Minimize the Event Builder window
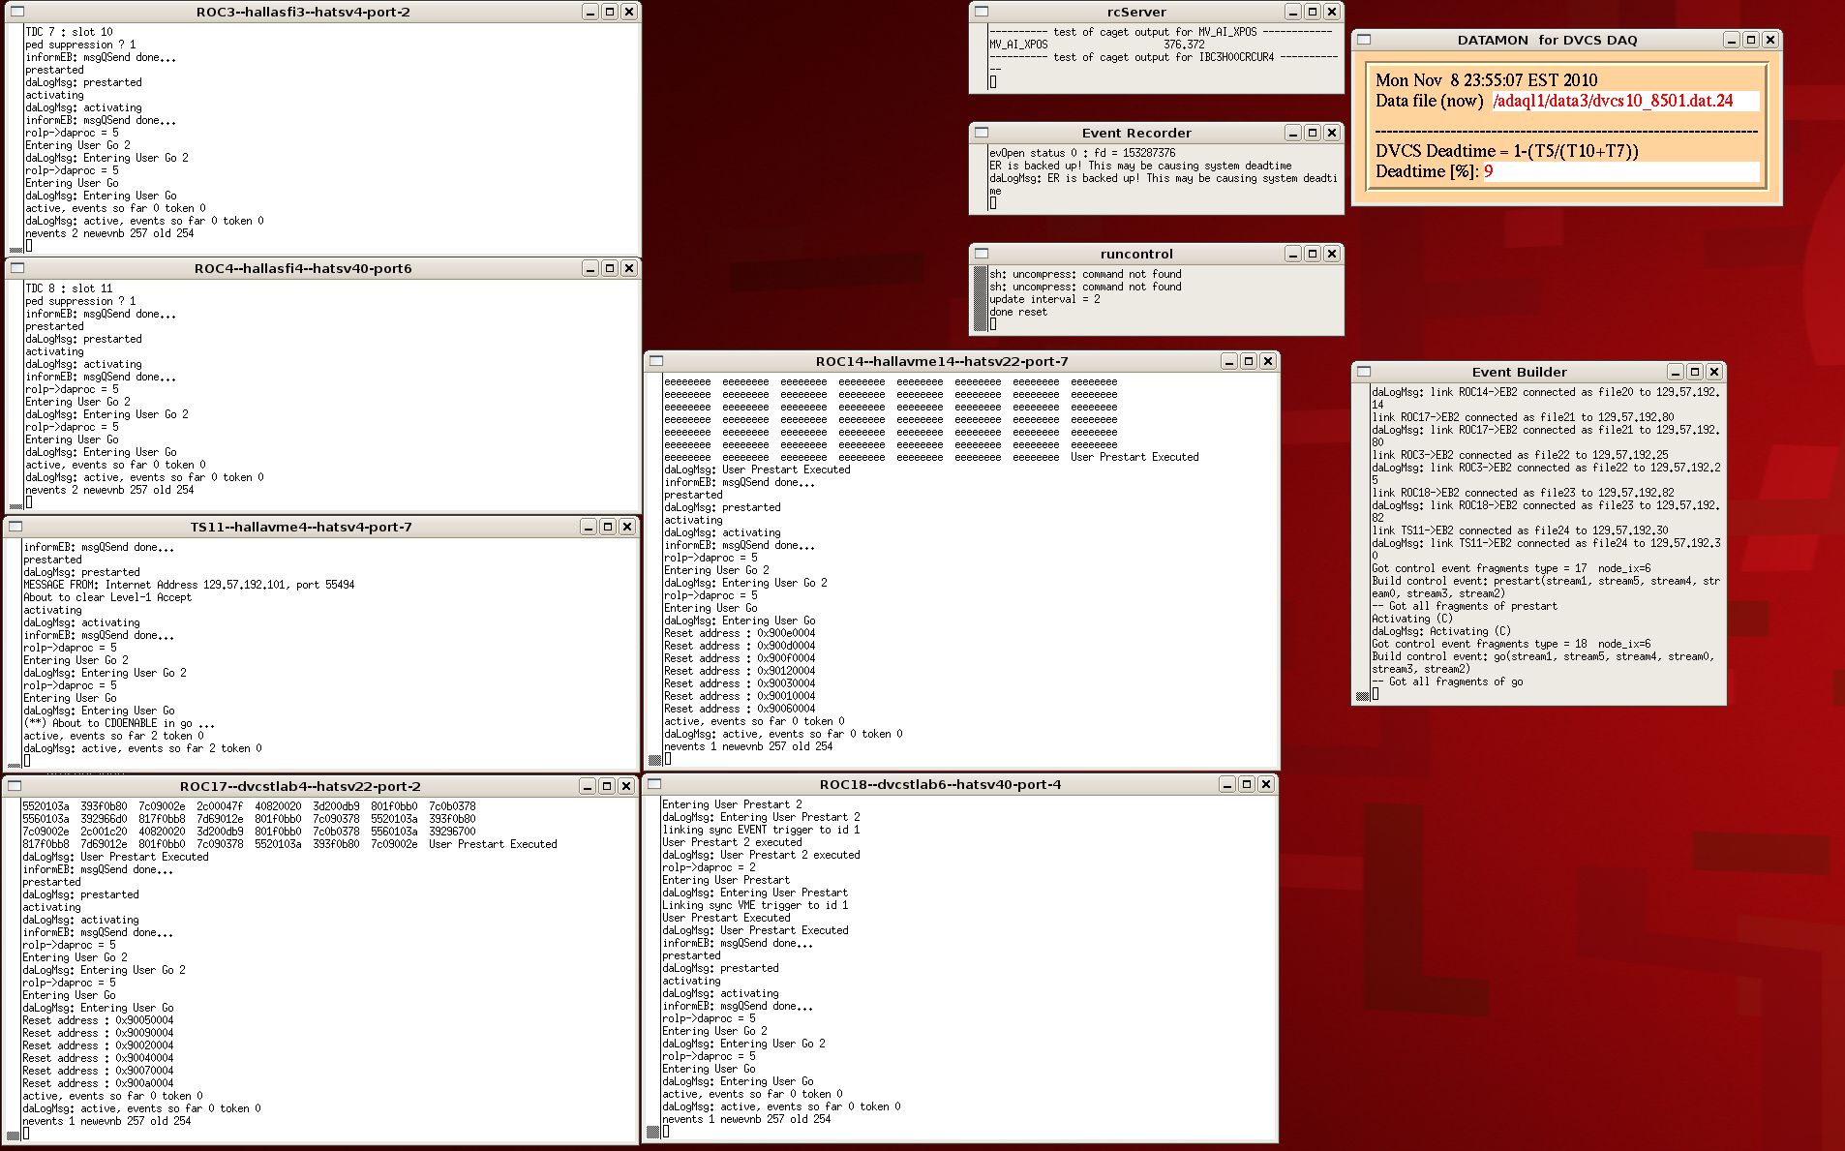 click(x=1676, y=372)
